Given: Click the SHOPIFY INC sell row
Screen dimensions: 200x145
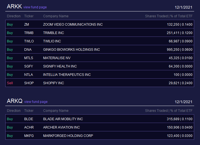Looking at the screenshot, I should 100,83.
